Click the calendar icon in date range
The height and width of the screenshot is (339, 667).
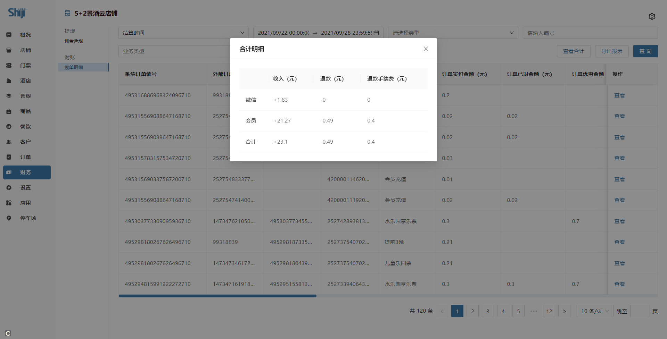[x=376, y=33]
